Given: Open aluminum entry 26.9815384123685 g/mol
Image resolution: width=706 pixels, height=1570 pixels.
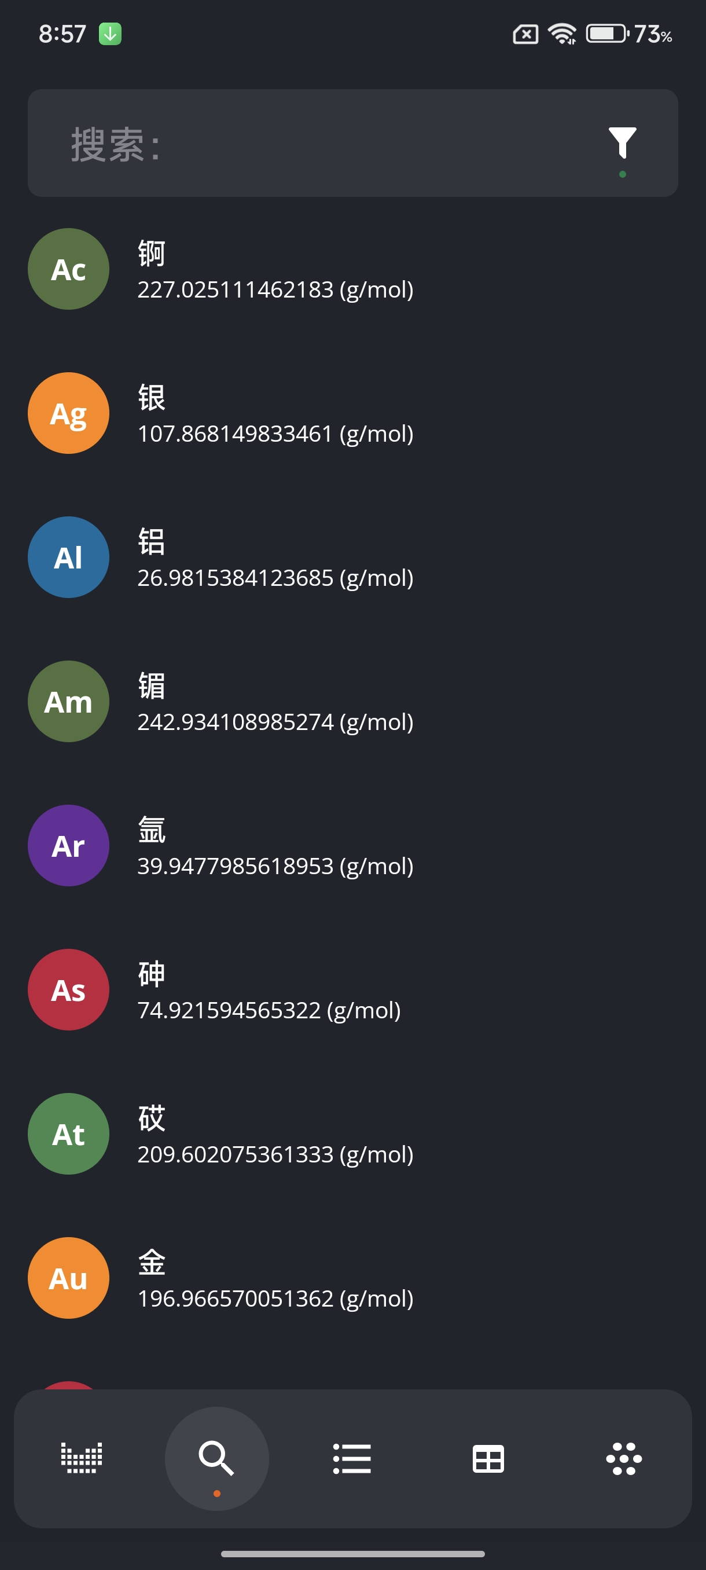Looking at the screenshot, I should (x=275, y=577).
